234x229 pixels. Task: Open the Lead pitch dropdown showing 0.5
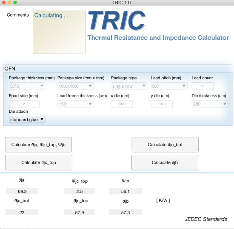(169, 86)
